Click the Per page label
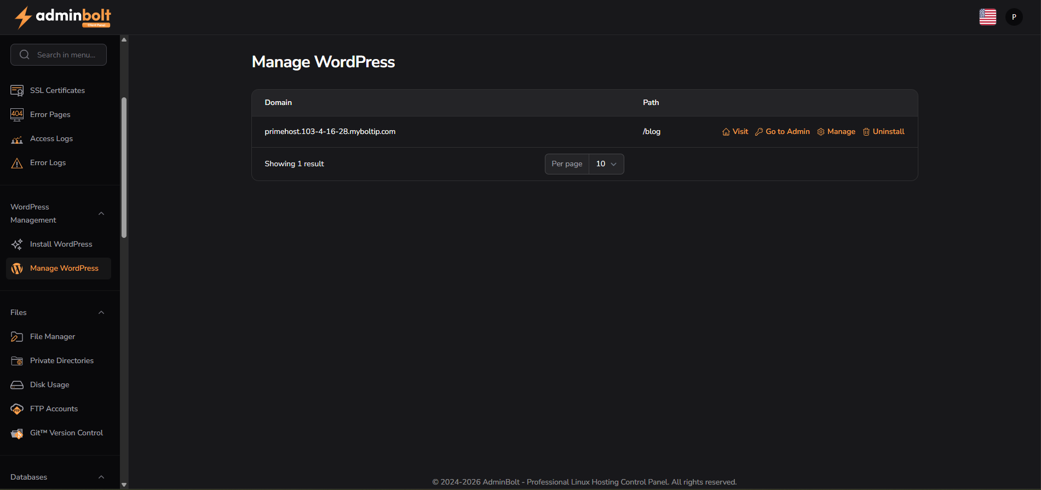 (567, 164)
